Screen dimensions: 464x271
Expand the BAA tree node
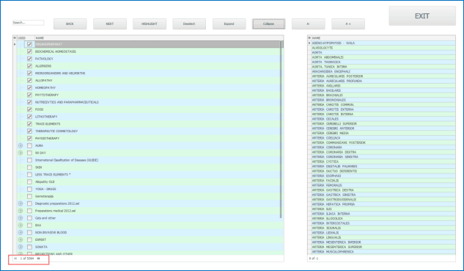(21, 225)
